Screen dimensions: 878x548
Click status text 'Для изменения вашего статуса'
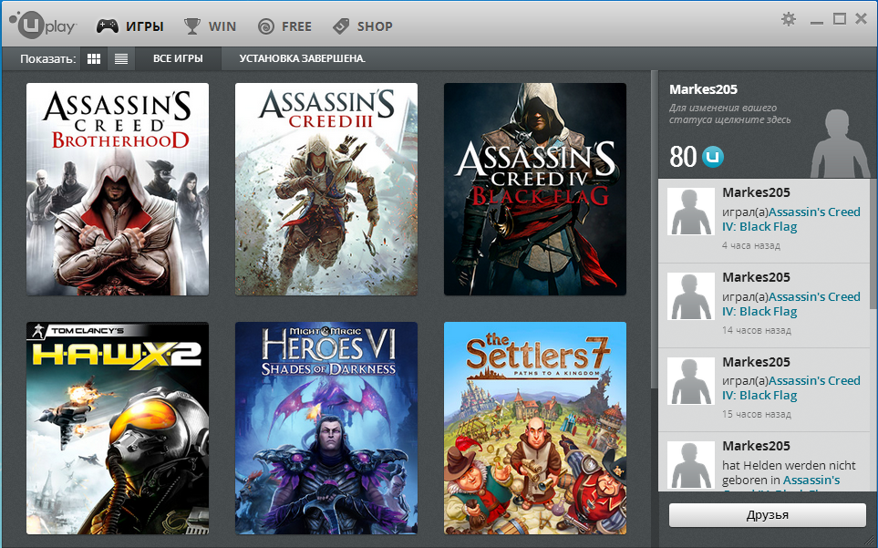pyautogui.click(x=729, y=114)
